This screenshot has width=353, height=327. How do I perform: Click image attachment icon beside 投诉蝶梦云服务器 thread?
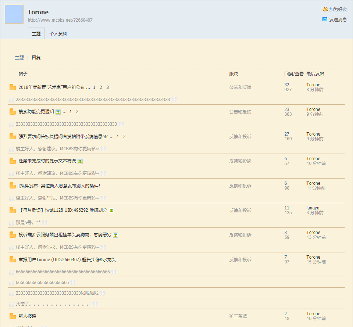(x=115, y=235)
